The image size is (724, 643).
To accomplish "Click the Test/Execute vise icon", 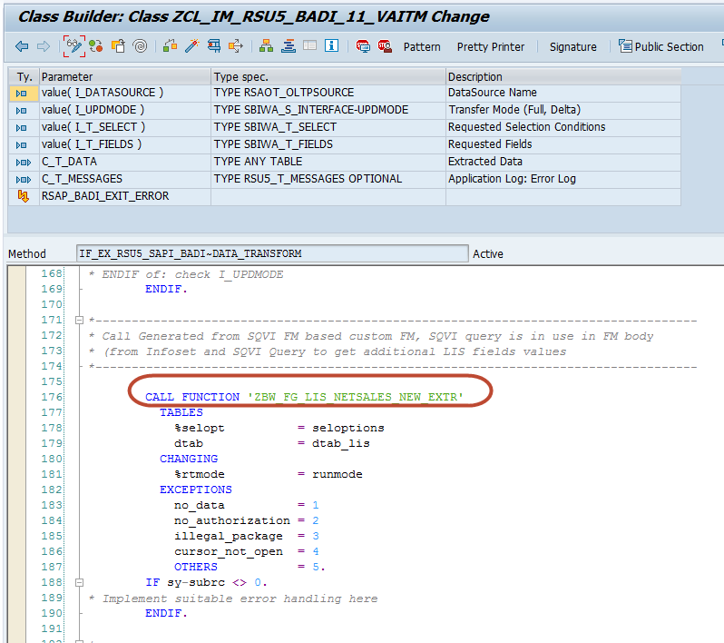I will coord(214,45).
